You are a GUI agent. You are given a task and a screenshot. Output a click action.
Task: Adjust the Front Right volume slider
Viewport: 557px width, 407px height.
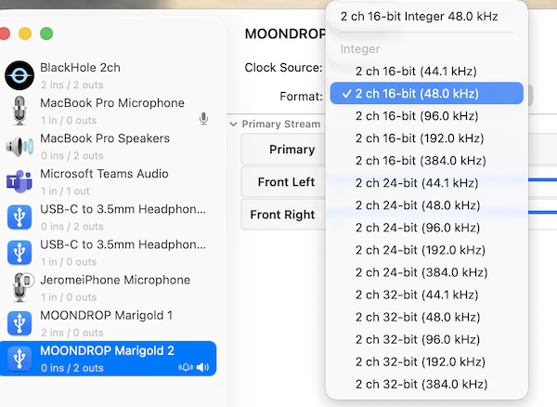542,213
